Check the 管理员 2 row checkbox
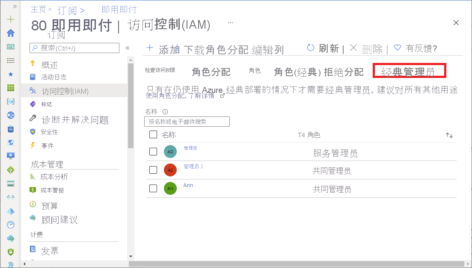The width and height of the screenshot is (472, 268). coord(153,170)
